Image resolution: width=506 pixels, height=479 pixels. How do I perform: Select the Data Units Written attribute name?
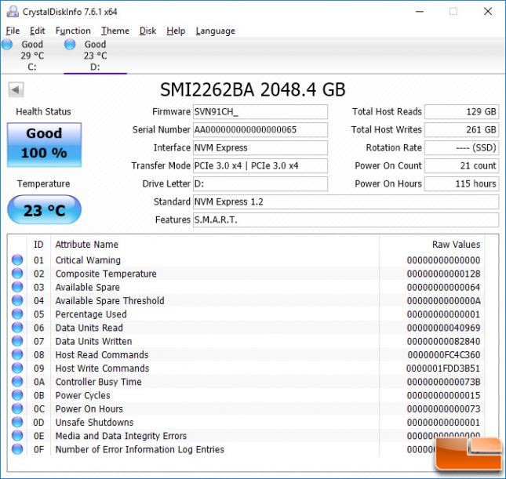point(93,341)
